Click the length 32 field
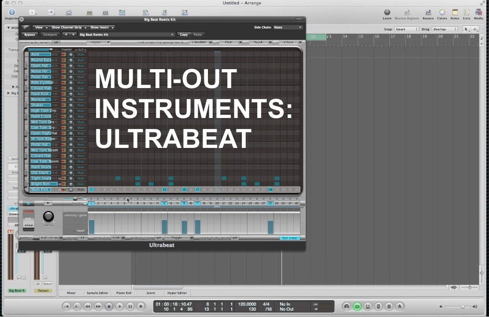489x317 pixels. pyautogui.click(x=83, y=238)
